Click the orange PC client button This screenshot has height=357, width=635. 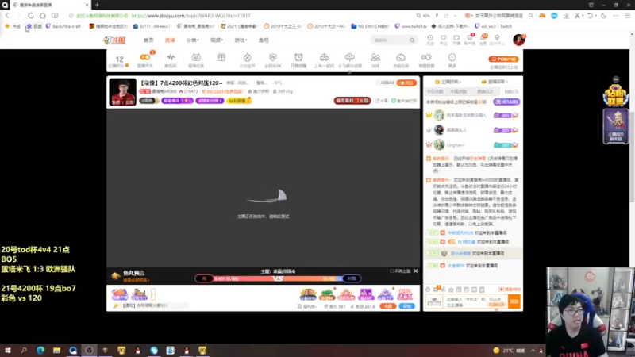tap(503, 59)
